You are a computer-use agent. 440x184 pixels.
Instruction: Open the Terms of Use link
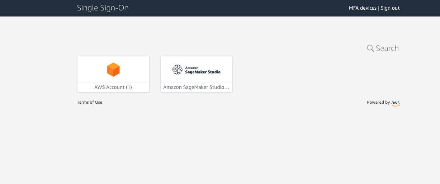coord(90,102)
